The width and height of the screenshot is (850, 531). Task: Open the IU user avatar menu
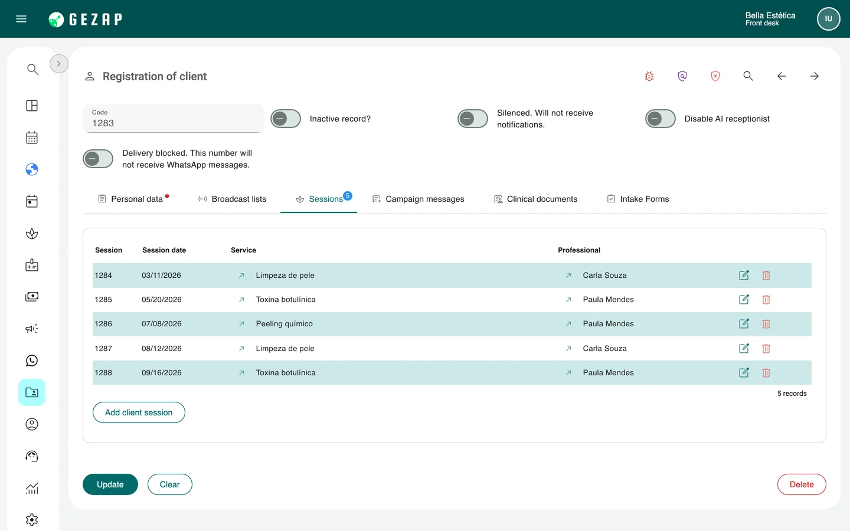point(829,19)
